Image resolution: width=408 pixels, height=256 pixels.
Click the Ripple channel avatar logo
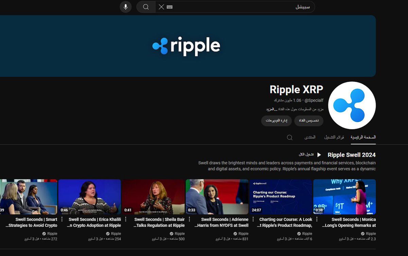pyautogui.click(x=352, y=105)
